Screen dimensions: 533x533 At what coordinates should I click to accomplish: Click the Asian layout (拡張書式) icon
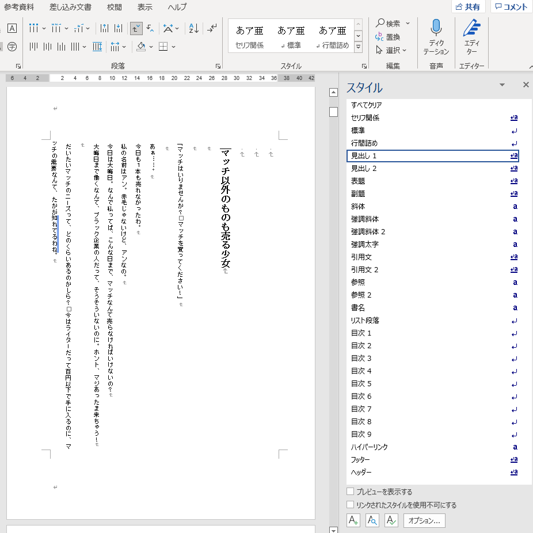(168, 28)
